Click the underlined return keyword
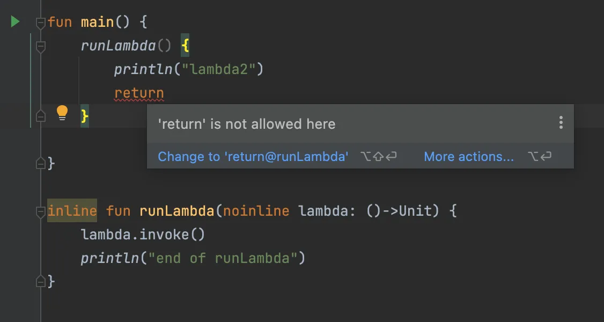 139,93
